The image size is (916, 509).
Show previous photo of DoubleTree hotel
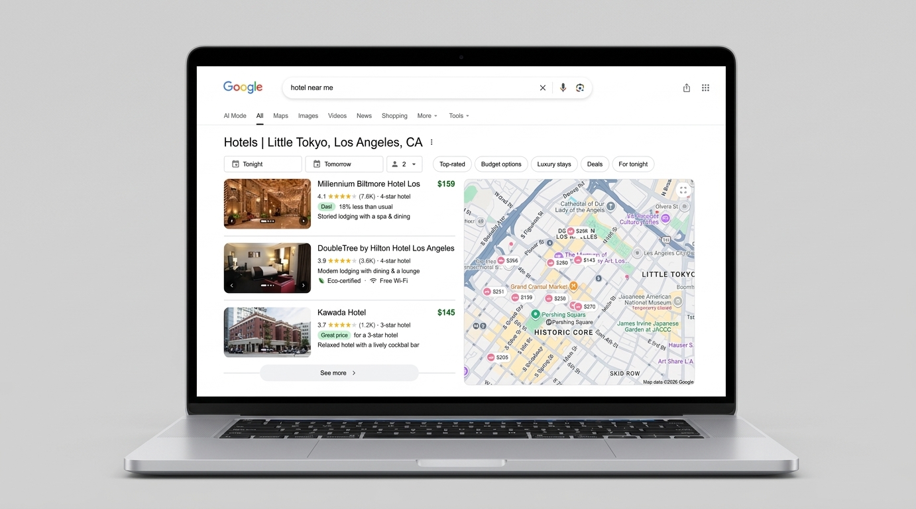click(x=232, y=286)
